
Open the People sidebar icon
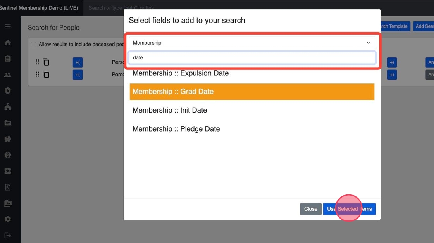8,75
